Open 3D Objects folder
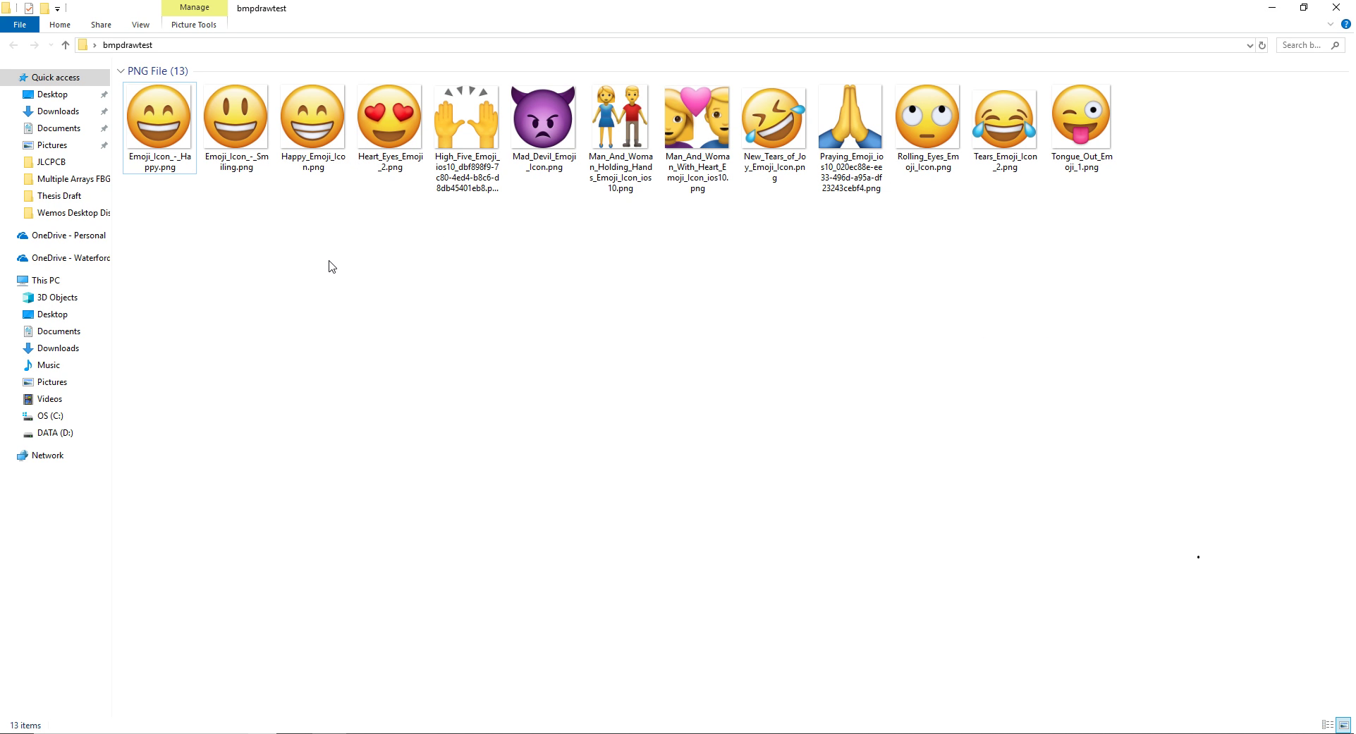The height and width of the screenshot is (734, 1356). 57,298
